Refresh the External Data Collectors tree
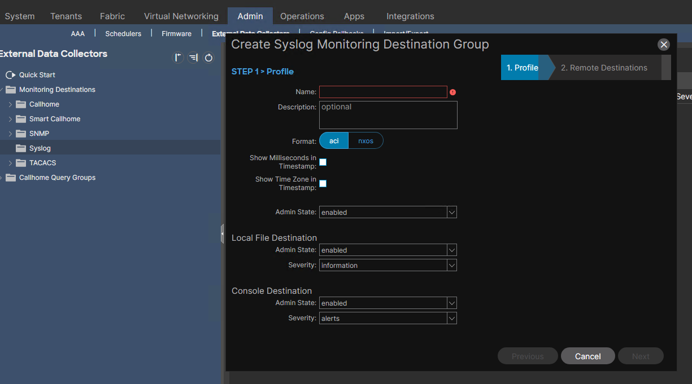This screenshot has width=692, height=384. pyautogui.click(x=208, y=58)
